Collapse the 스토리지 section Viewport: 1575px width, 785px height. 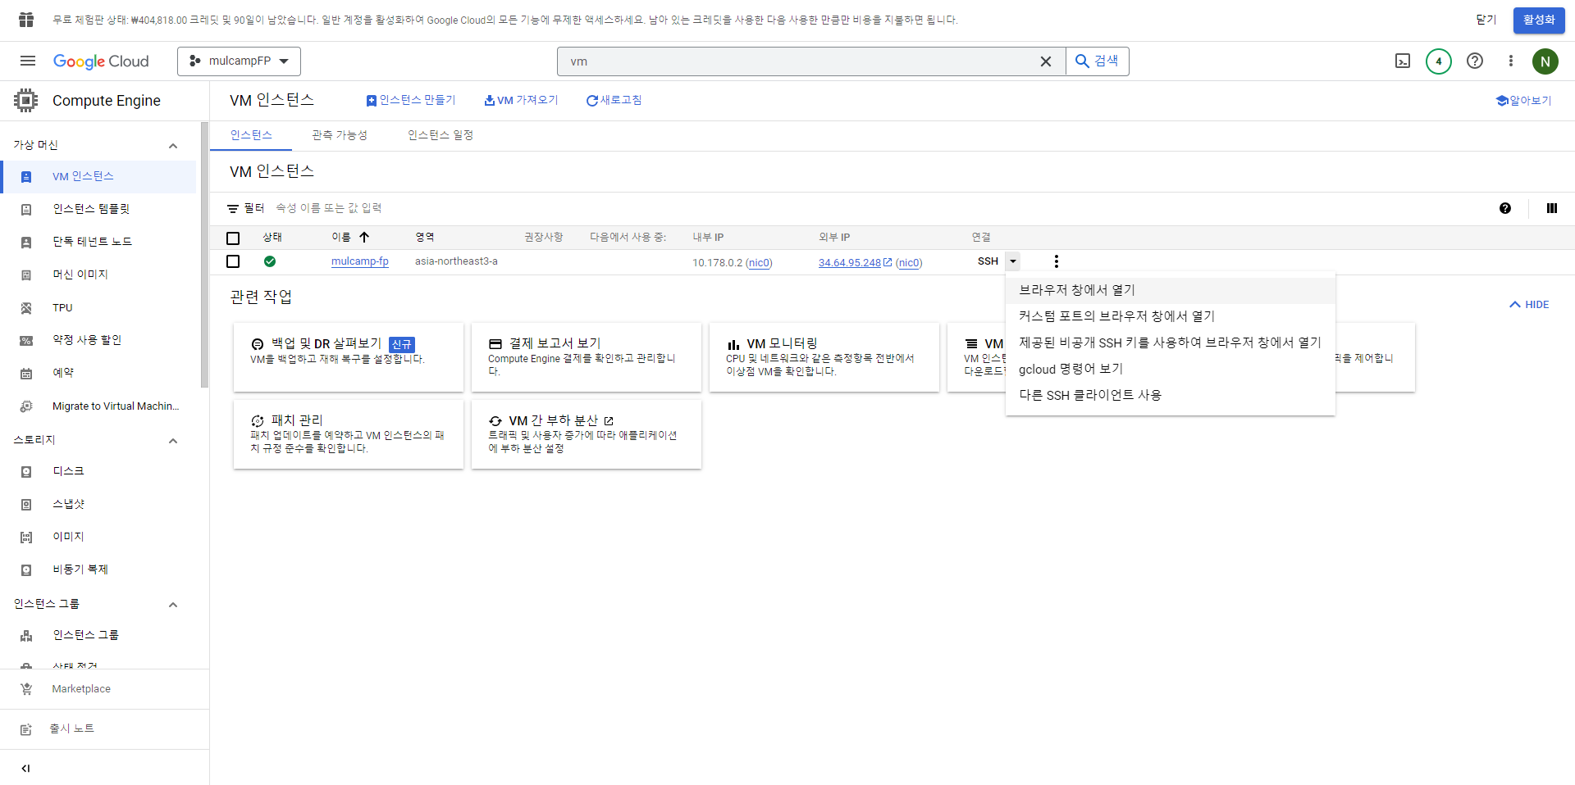tap(173, 441)
